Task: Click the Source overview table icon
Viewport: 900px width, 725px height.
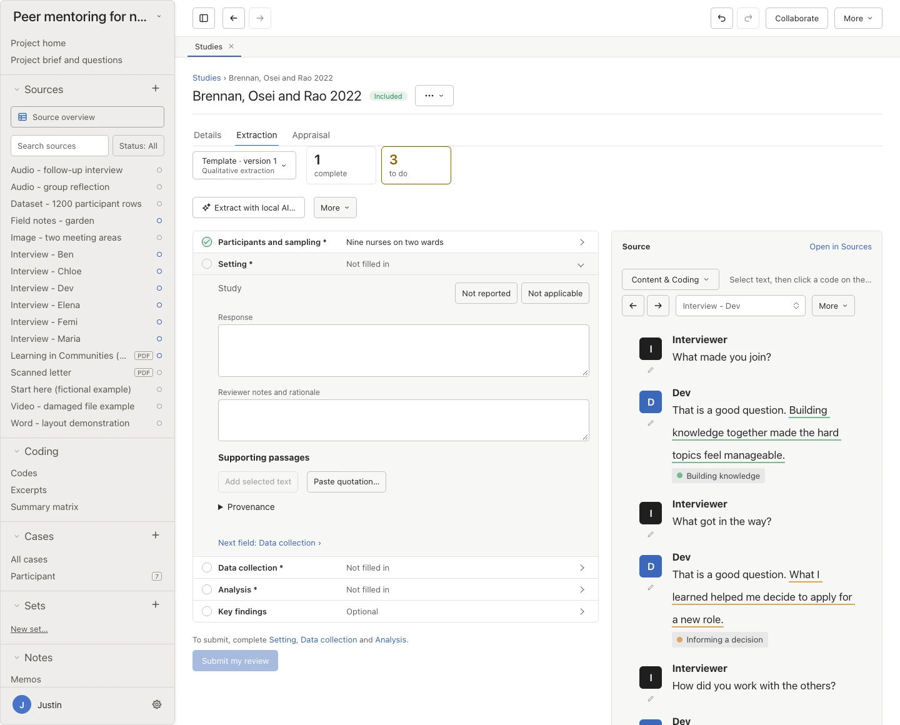Action: tap(22, 117)
